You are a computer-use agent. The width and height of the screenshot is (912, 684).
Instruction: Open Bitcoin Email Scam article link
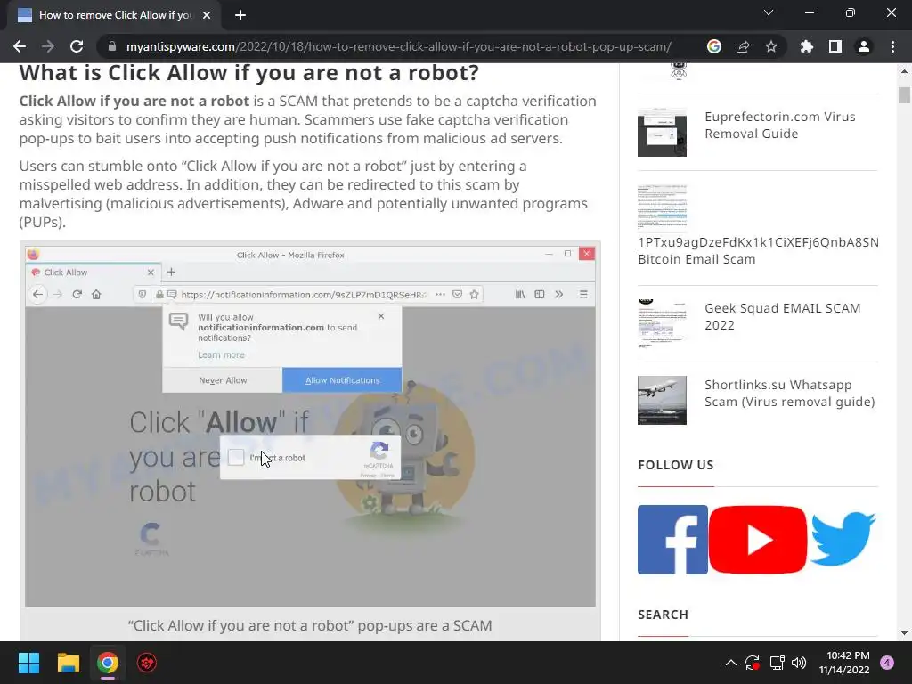pos(758,250)
